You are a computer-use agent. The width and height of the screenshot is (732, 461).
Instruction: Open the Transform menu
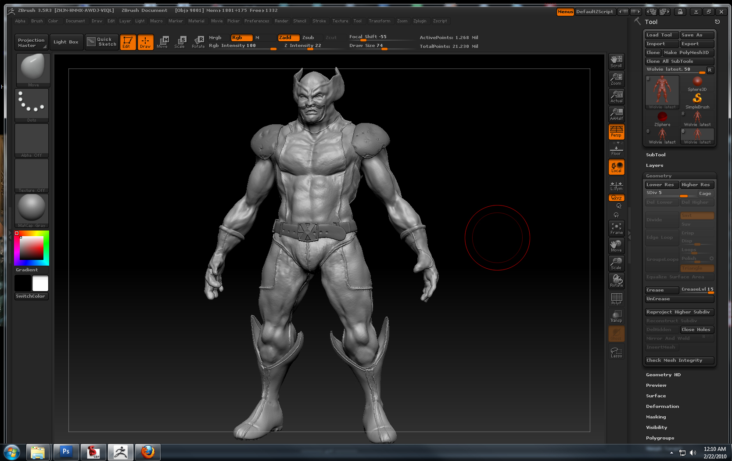click(x=379, y=21)
